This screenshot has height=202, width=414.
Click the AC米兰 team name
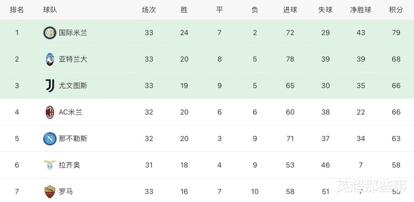[x=70, y=112]
